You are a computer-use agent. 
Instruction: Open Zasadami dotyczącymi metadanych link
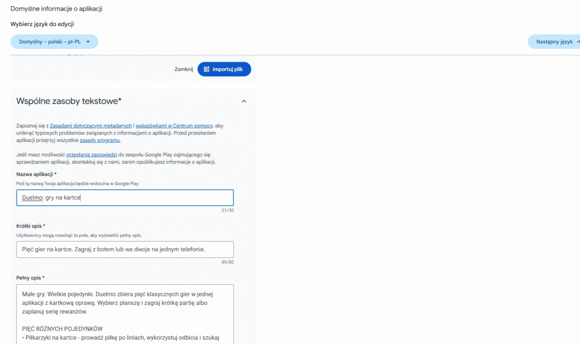pos(91,125)
